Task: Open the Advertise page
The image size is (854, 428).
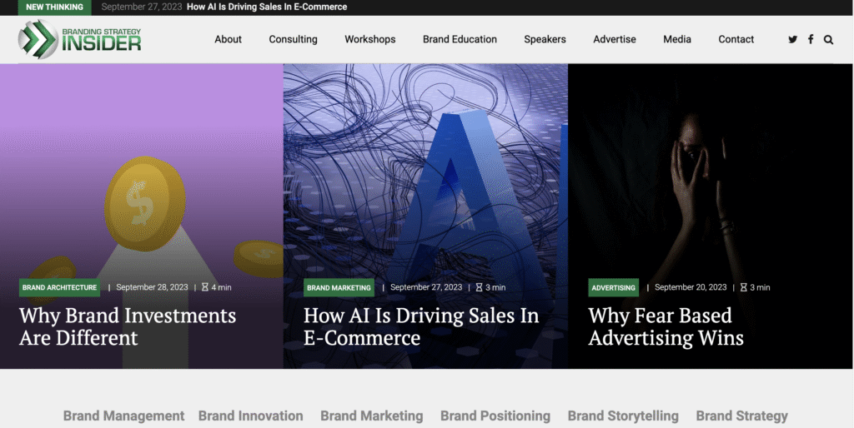Action: [615, 39]
